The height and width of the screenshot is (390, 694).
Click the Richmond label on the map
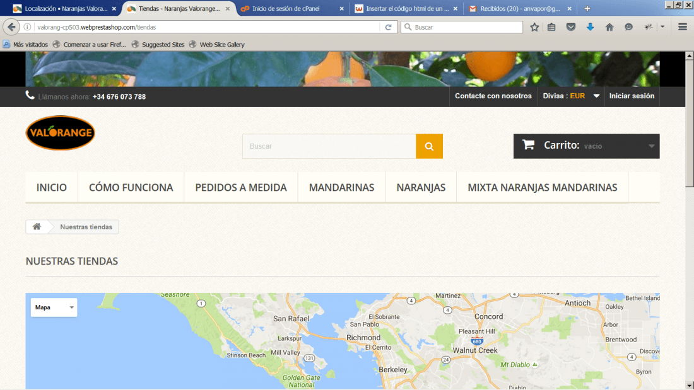point(363,337)
